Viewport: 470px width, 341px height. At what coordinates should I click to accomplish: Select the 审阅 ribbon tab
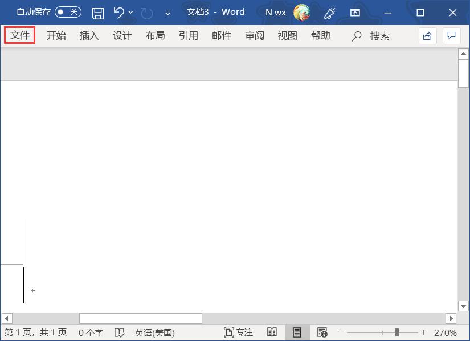tap(254, 35)
